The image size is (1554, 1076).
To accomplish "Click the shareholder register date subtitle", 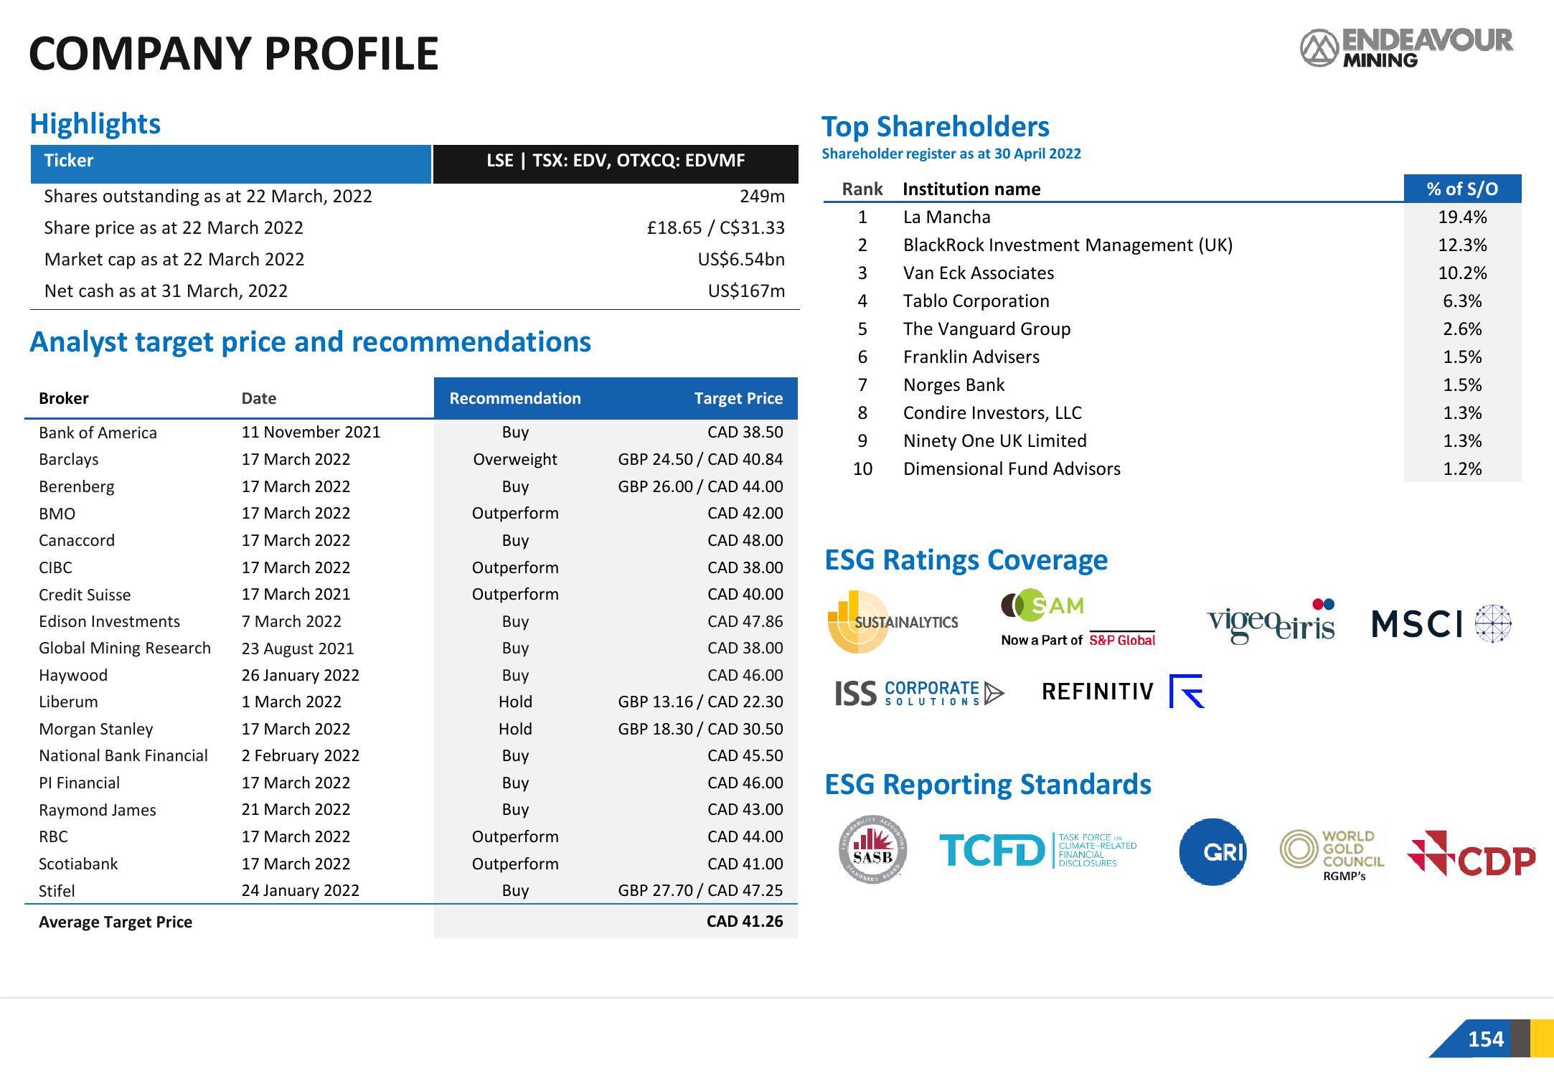I will point(951,154).
